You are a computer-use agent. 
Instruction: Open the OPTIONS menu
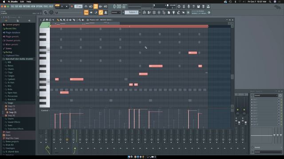(x=39, y=6)
